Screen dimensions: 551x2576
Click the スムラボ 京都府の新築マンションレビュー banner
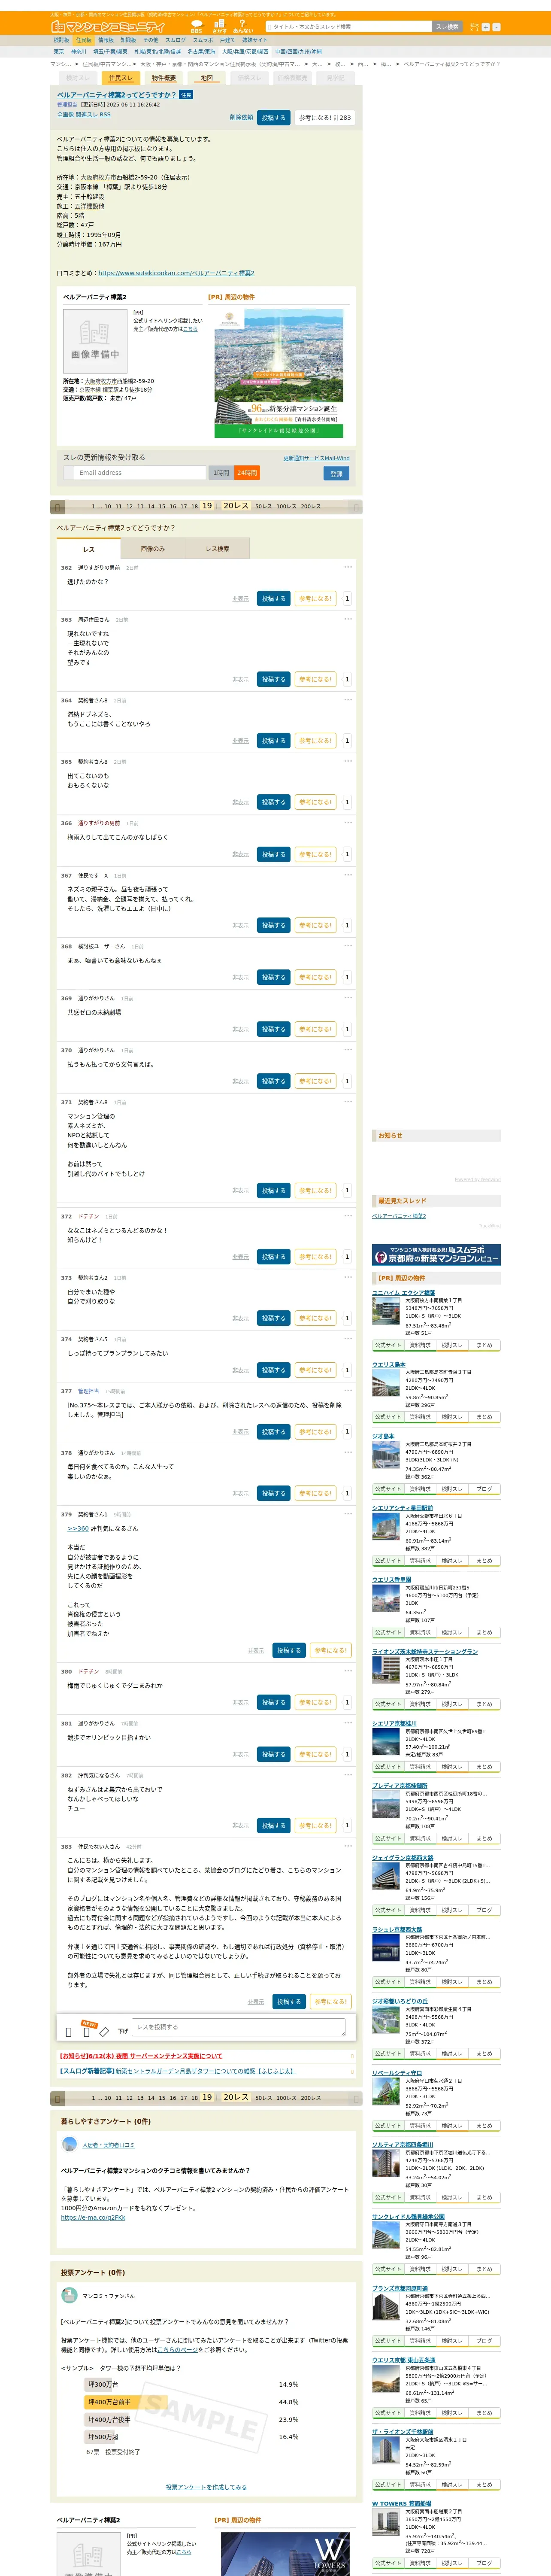(436, 1255)
